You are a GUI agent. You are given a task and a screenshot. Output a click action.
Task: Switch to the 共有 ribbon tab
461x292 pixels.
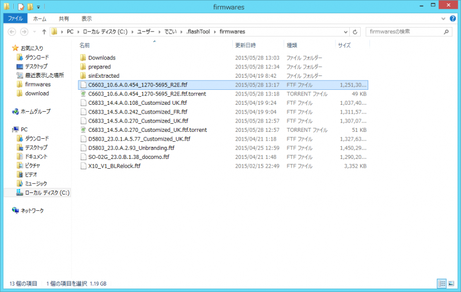point(63,18)
